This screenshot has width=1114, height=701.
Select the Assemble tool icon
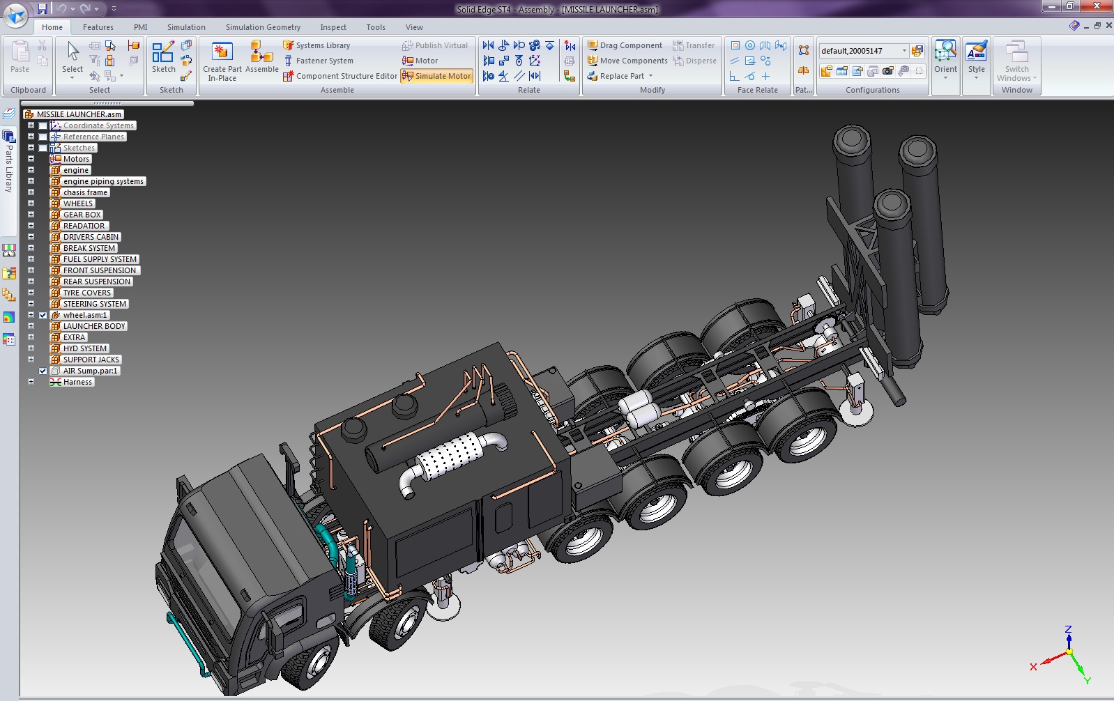pos(261,53)
